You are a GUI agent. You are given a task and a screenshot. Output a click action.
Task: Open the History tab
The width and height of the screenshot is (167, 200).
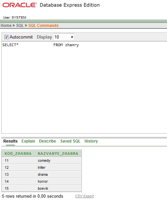coord(91,141)
